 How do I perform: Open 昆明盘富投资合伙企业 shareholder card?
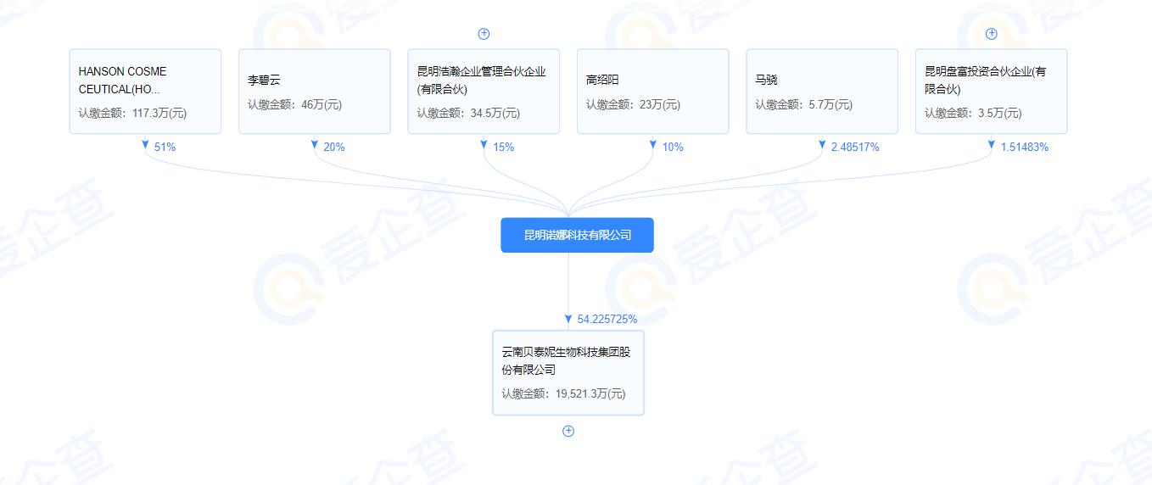coord(992,92)
